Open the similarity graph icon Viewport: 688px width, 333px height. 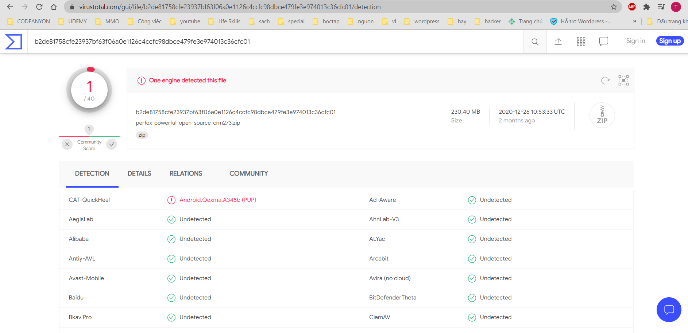pos(623,80)
